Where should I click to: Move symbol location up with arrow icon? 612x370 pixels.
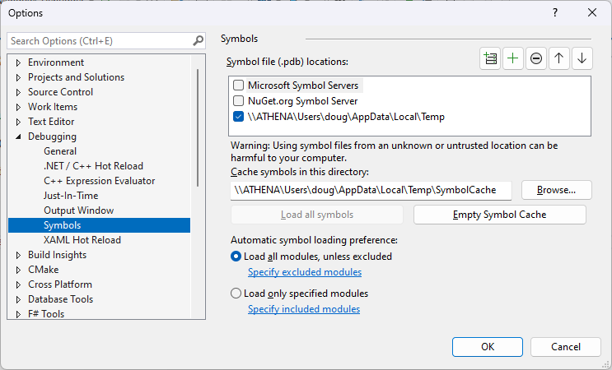(559, 58)
